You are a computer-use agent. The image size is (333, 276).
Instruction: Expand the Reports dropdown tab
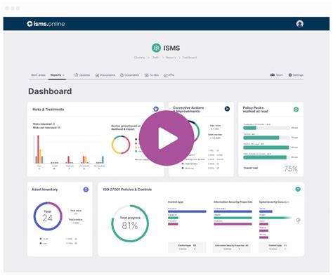pyautogui.click(x=58, y=75)
